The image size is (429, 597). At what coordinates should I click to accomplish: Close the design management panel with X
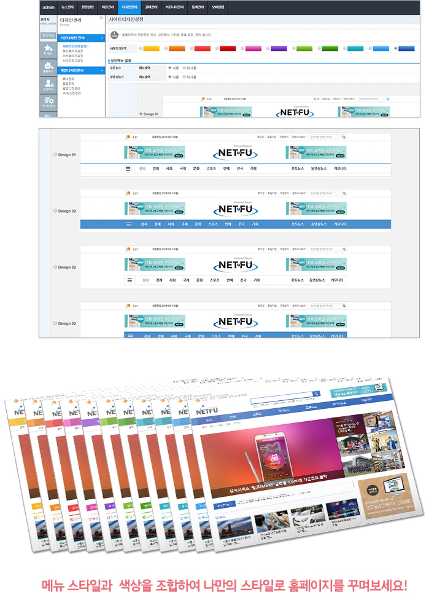tap(101, 18)
